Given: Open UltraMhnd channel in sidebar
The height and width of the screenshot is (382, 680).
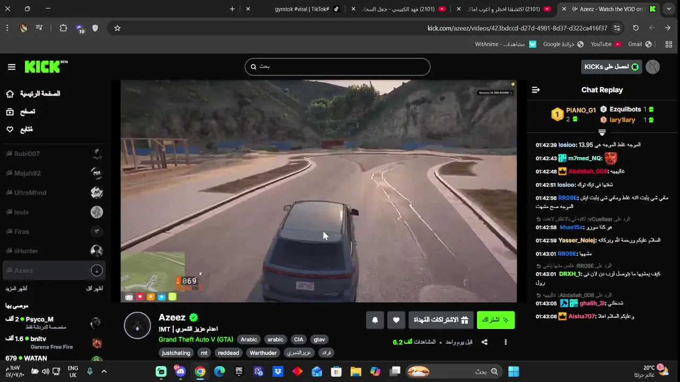Looking at the screenshot, I should click(x=54, y=193).
